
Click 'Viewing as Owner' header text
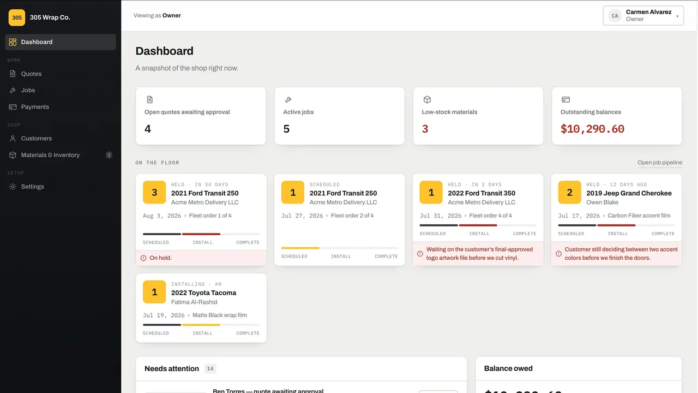click(x=157, y=16)
